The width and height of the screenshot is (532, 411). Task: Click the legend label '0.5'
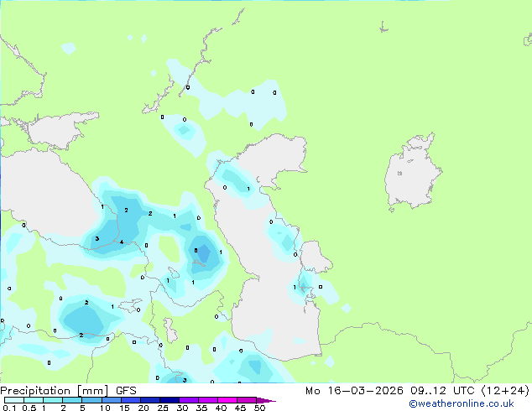(29, 408)
